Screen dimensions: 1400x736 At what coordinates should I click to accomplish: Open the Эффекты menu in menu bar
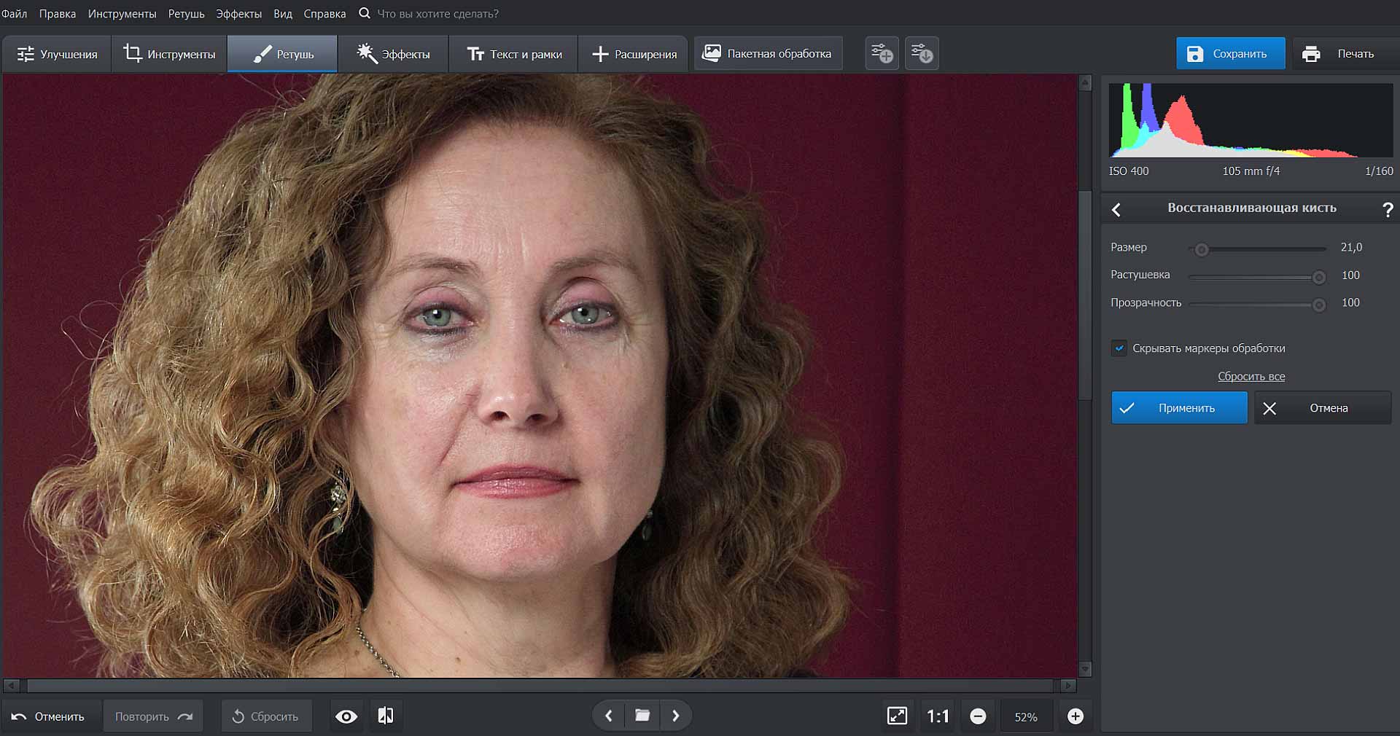pos(238,14)
